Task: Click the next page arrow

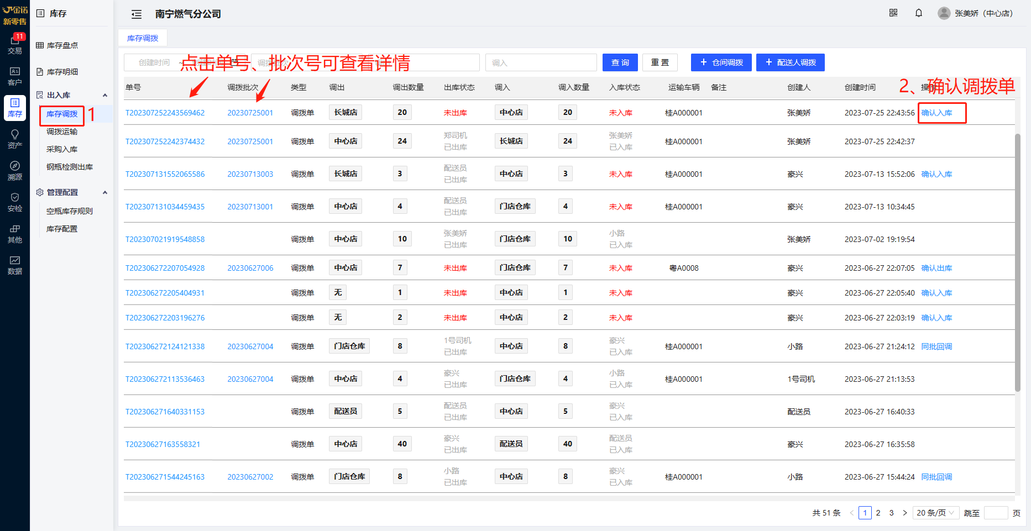Action: coord(905,513)
